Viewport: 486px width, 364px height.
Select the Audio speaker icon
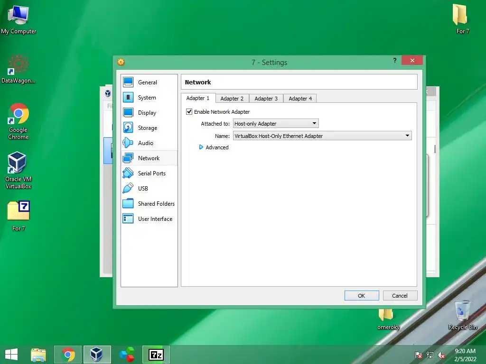(x=128, y=143)
